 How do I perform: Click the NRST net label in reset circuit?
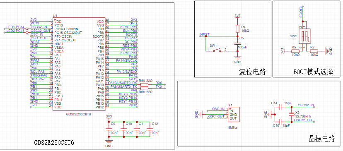[205, 34]
